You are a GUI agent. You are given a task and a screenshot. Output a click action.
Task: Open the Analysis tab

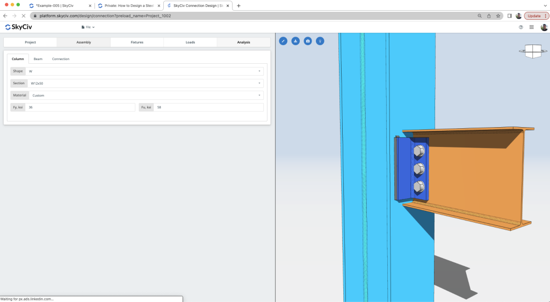243,42
